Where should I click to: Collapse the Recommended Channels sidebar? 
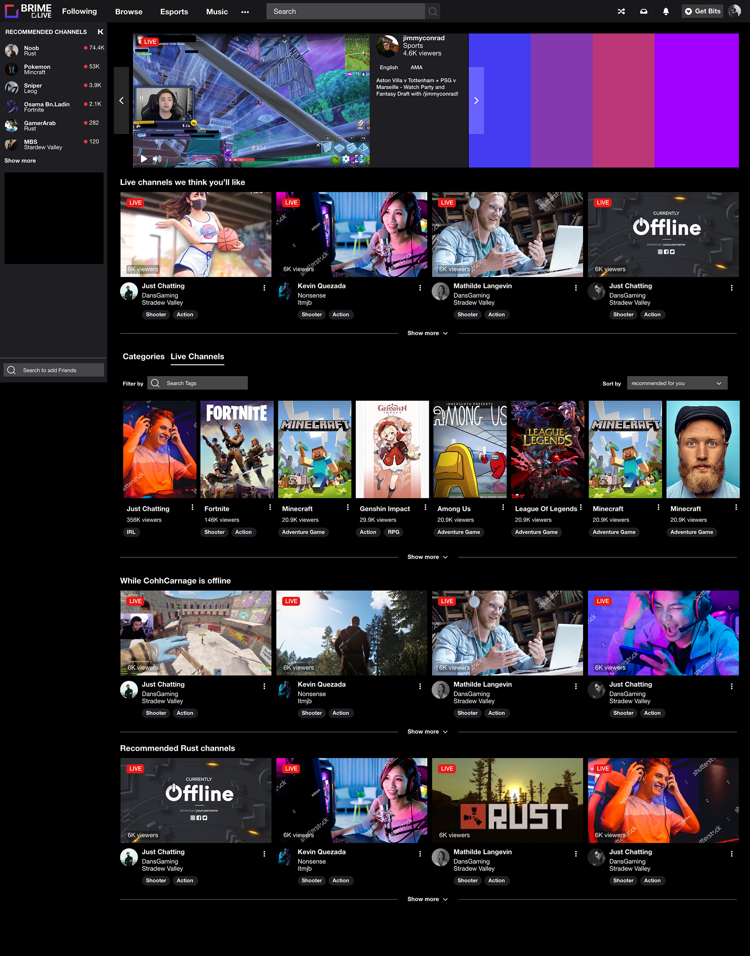pyautogui.click(x=100, y=32)
